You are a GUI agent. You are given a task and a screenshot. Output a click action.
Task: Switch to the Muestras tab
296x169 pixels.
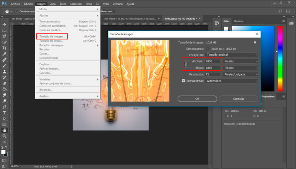pyautogui.click(x=239, y=21)
